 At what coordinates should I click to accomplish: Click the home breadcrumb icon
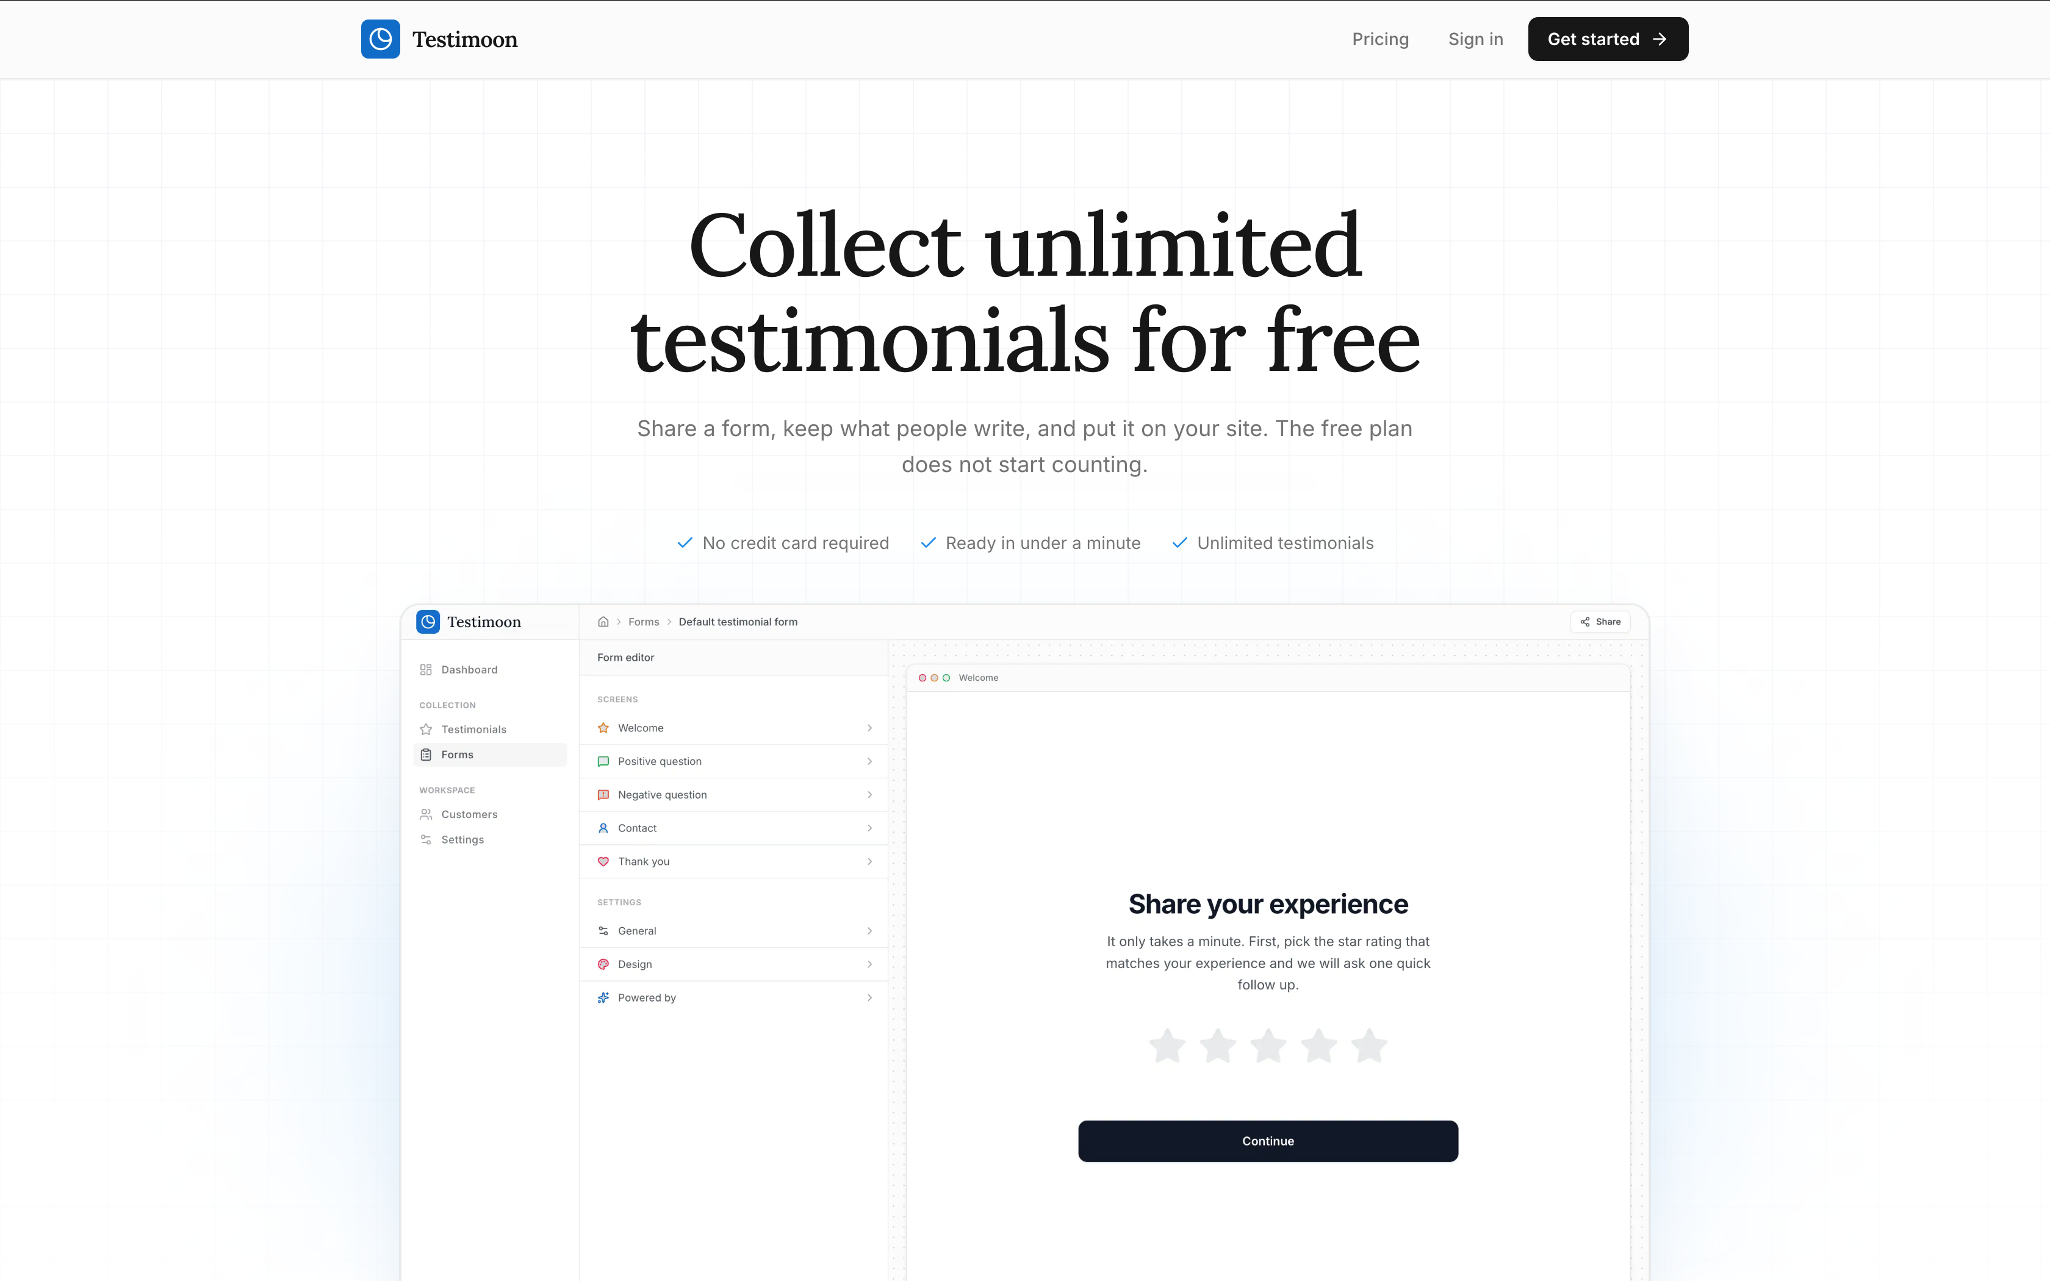click(603, 622)
